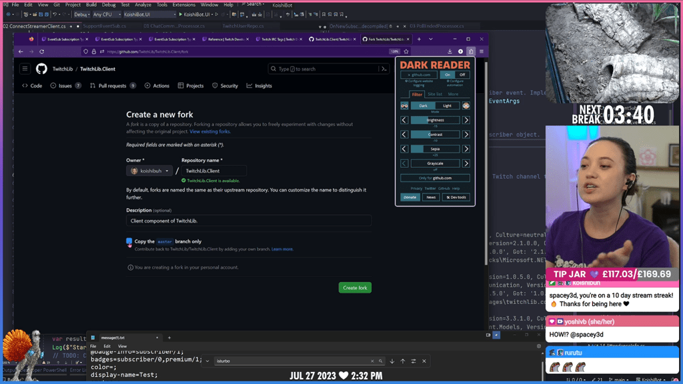This screenshot has height=384, width=683.
Task: Open the GitHub command palette icon
Action: point(384,69)
